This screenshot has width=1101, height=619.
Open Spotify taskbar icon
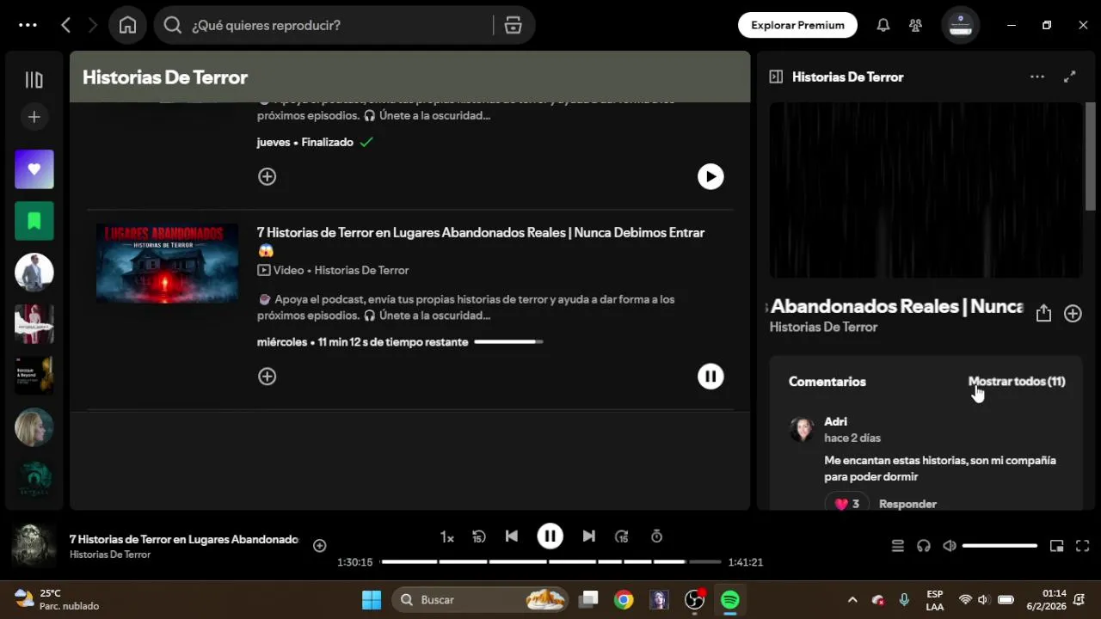(730, 599)
